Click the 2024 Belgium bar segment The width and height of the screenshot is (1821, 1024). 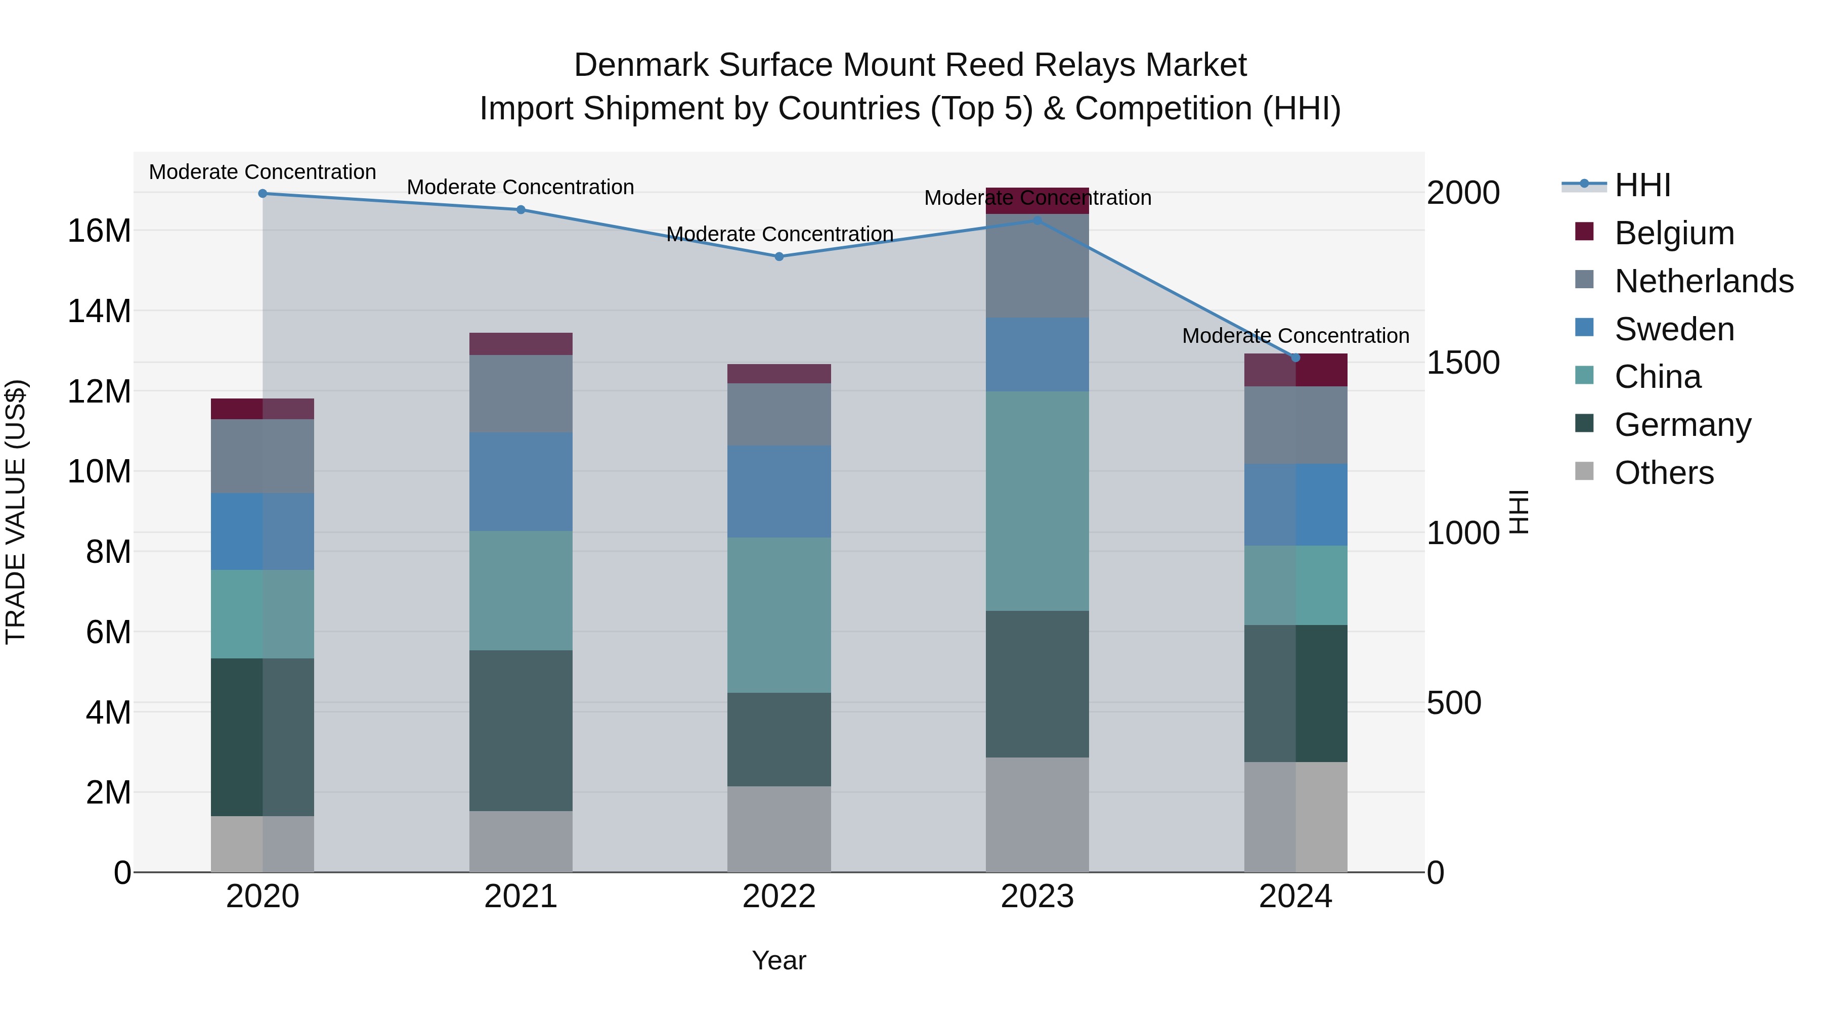pyautogui.click(x=1296, y=370)
